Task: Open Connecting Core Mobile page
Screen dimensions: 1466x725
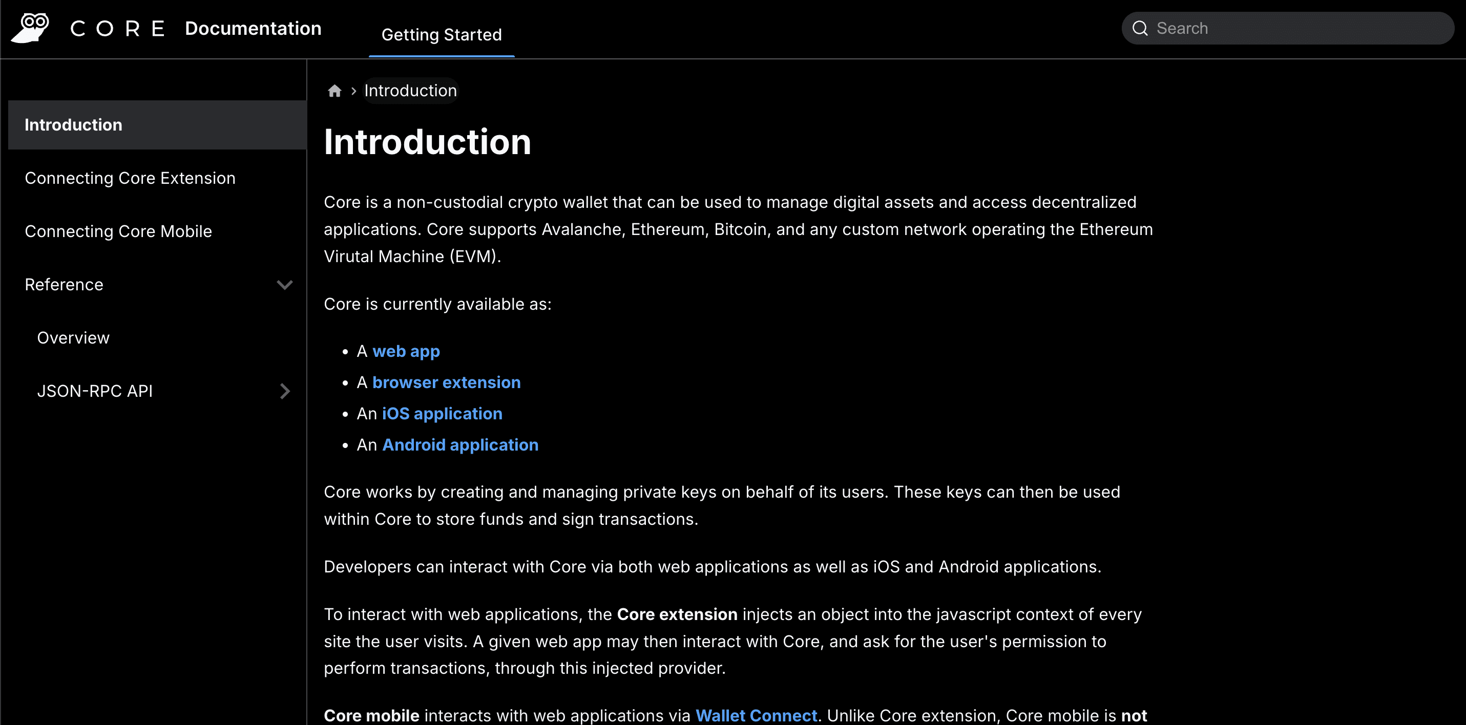Action: click(x=118, y=231)
